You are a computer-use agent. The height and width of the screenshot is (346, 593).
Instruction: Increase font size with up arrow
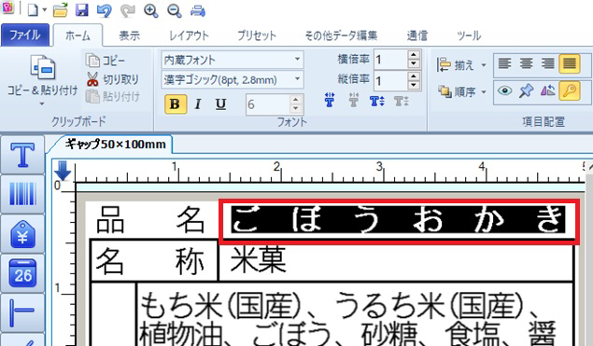click(x=296, y=100)
